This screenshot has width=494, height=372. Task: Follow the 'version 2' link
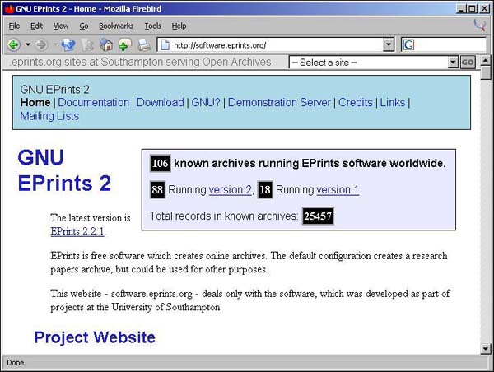[230, 189]
